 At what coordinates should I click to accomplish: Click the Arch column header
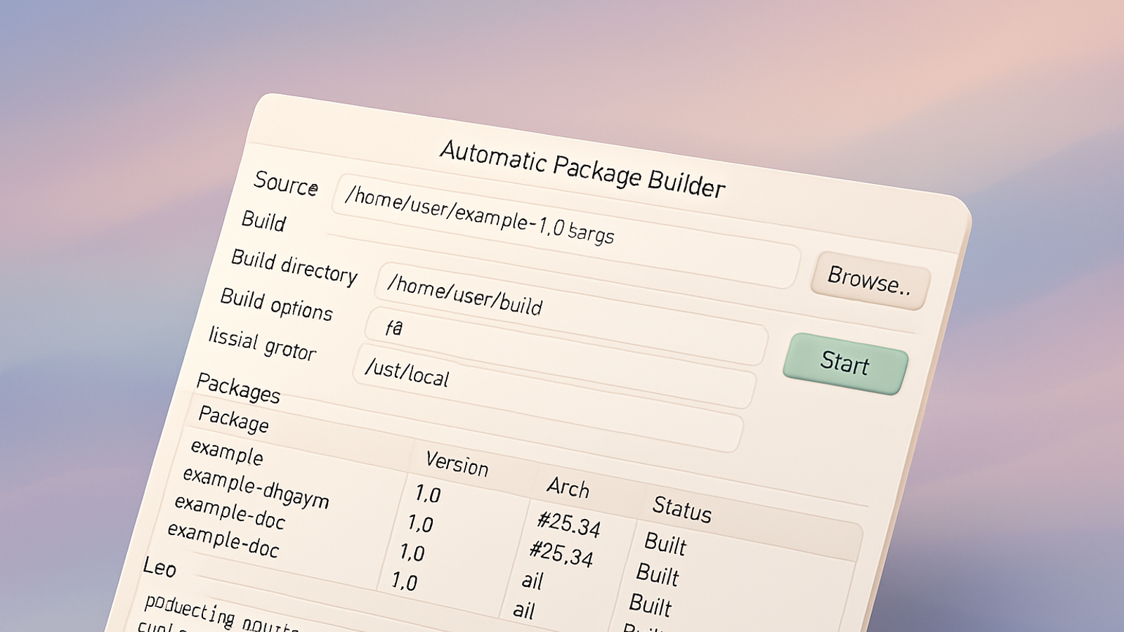click(x=568, y=487)
